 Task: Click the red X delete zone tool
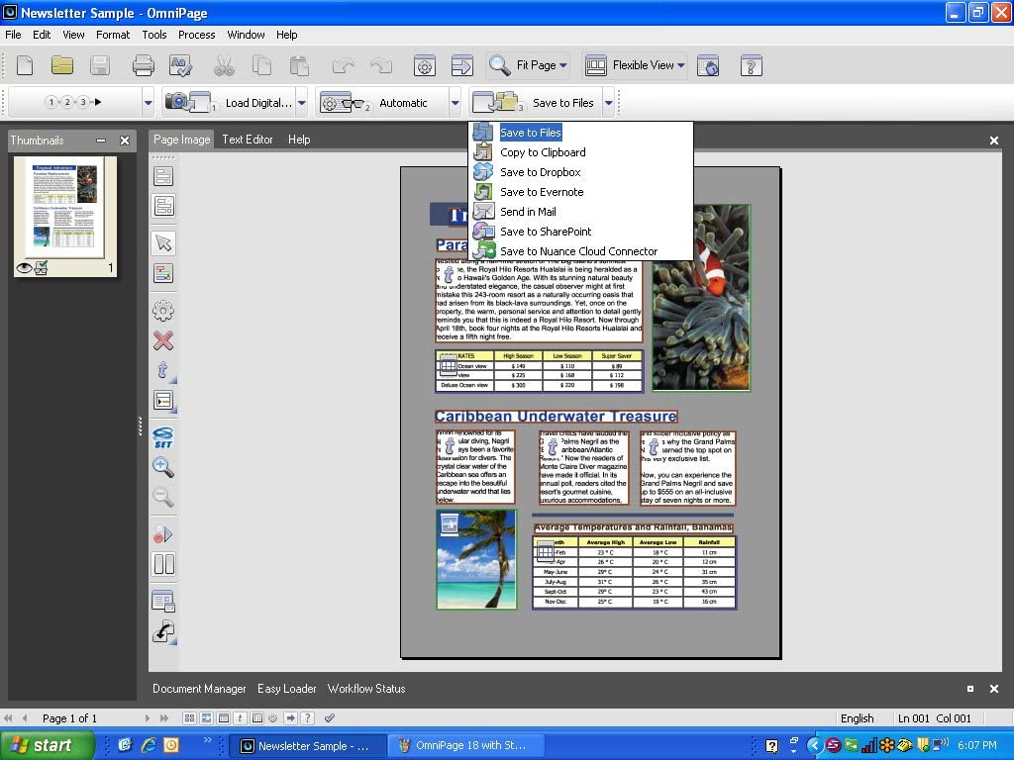click(163, 340)
